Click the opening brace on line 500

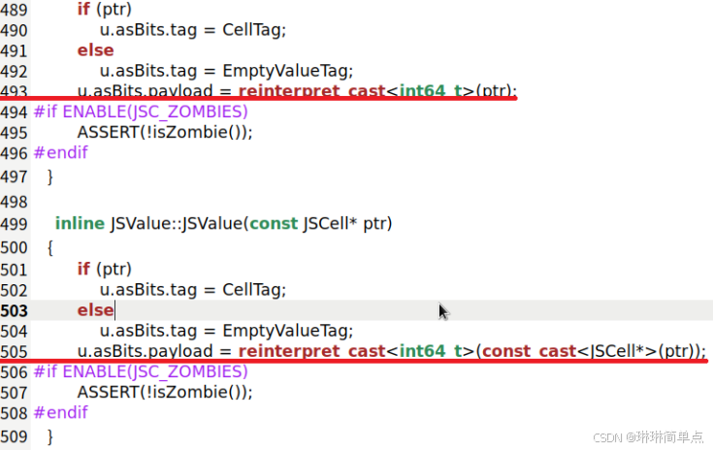(x=50, y=248)
